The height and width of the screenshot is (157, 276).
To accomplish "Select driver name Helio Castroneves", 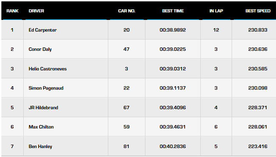I will (x=48, y=69).
